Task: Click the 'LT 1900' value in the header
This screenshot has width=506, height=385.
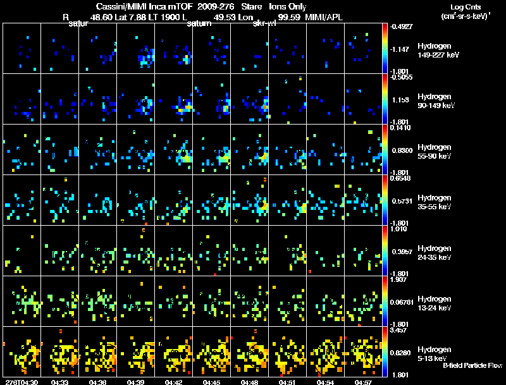Action: [164, 17]
